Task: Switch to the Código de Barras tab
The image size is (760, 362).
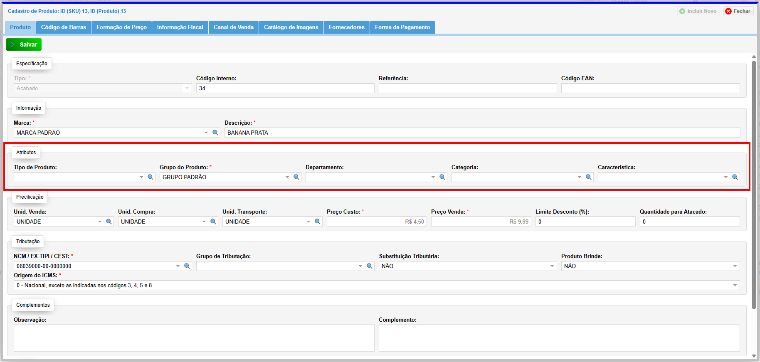Action: tap(64, 27)
